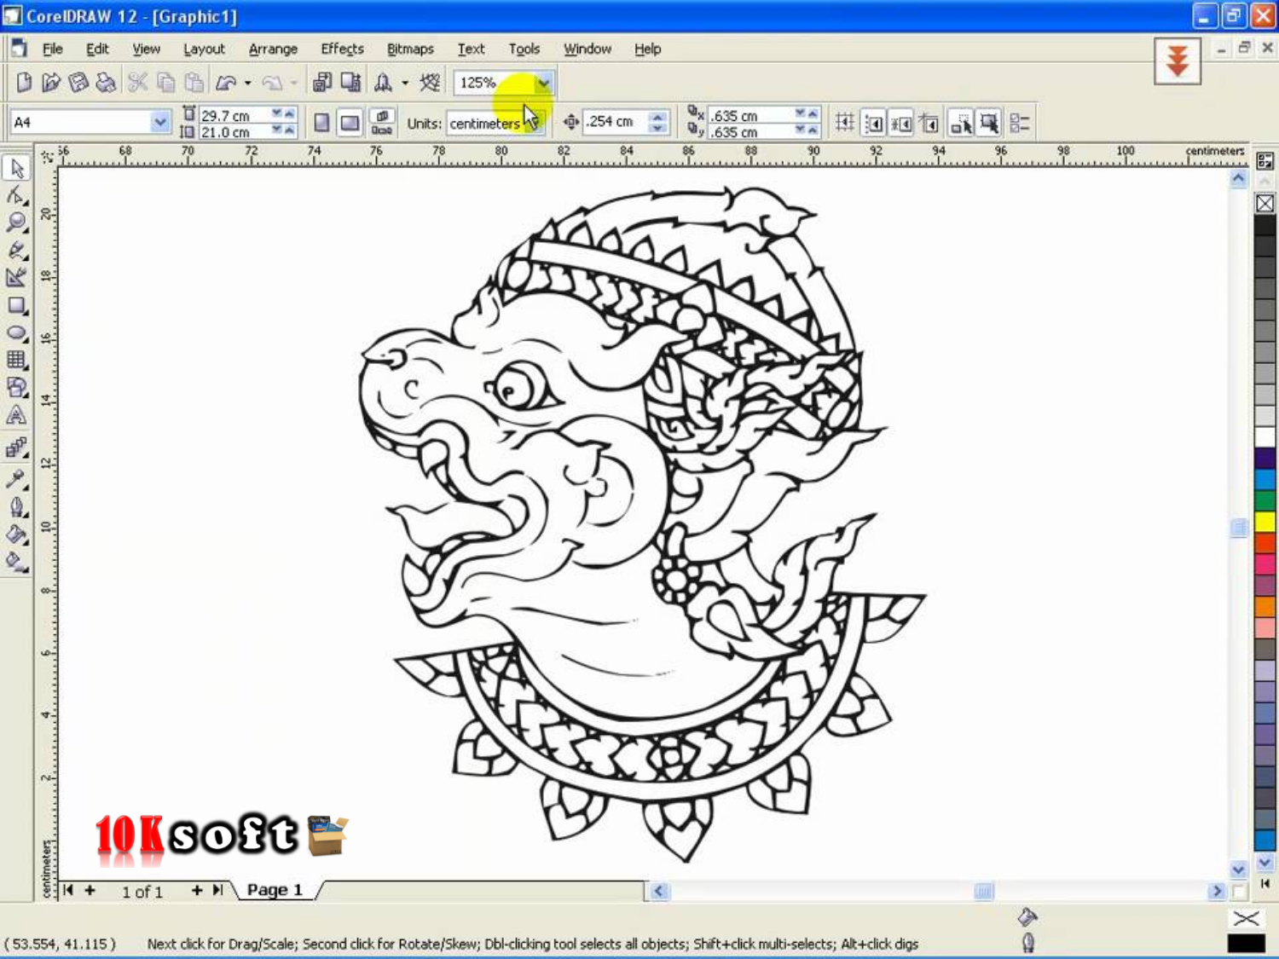Screen dimensions: 1279x959
Task: Switch page to Landscape orientation
Action: pos(350,123)
